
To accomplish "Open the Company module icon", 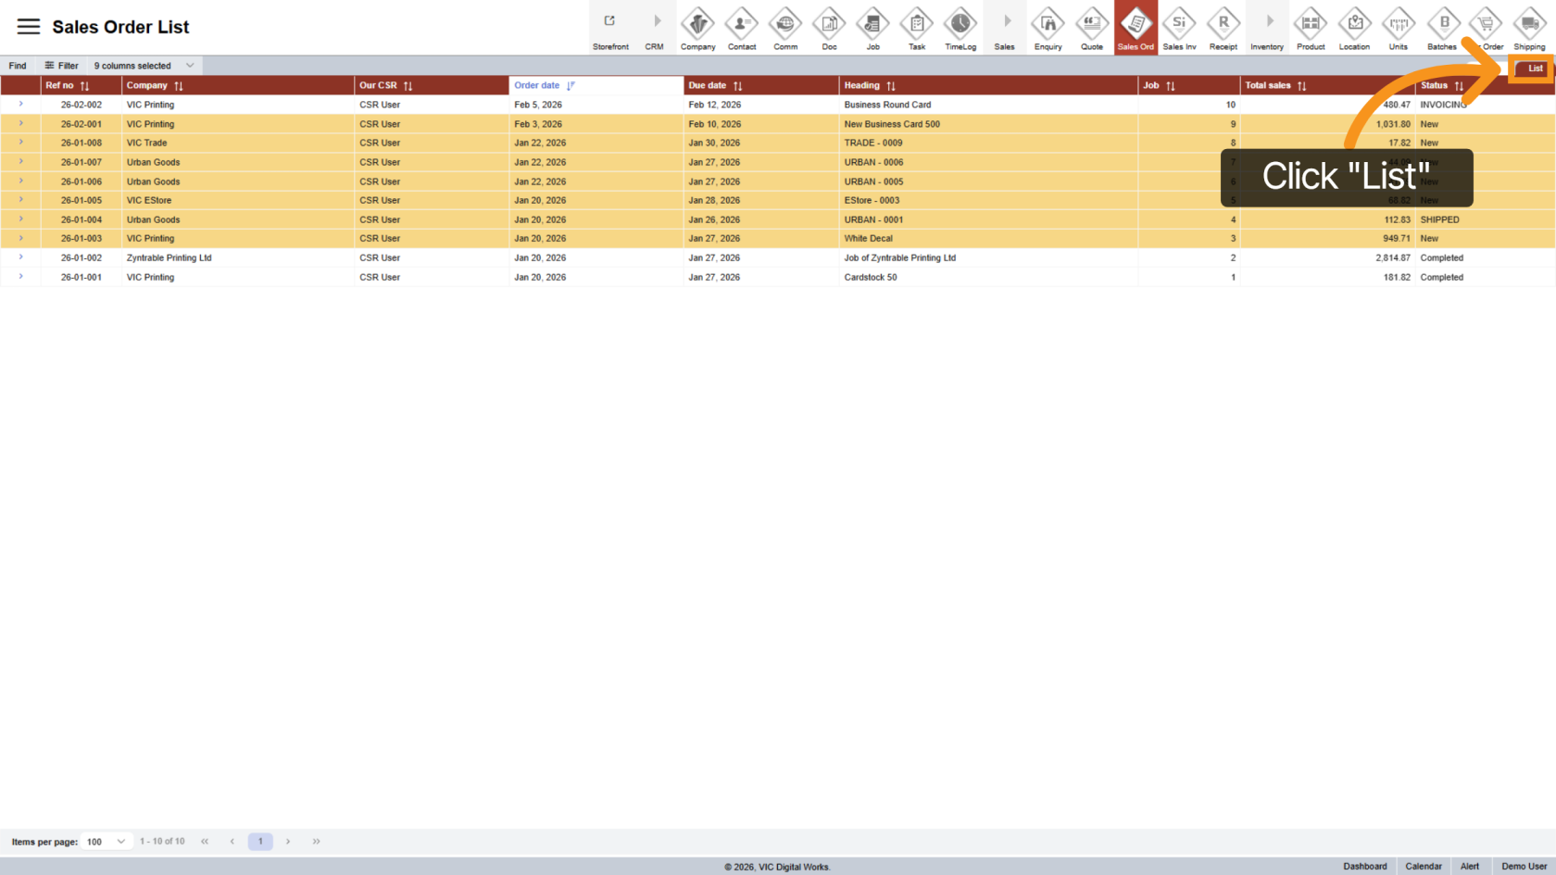I will tap(697, 27).
